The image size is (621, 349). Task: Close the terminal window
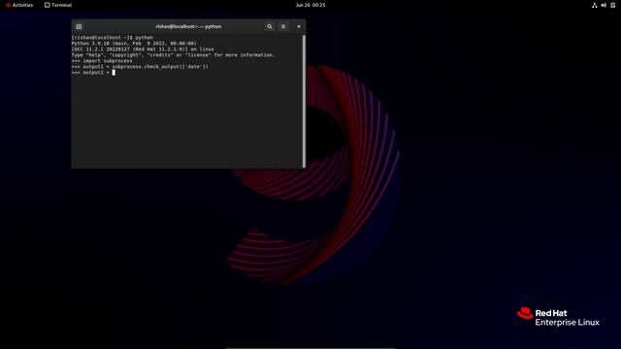pos(299,26)
